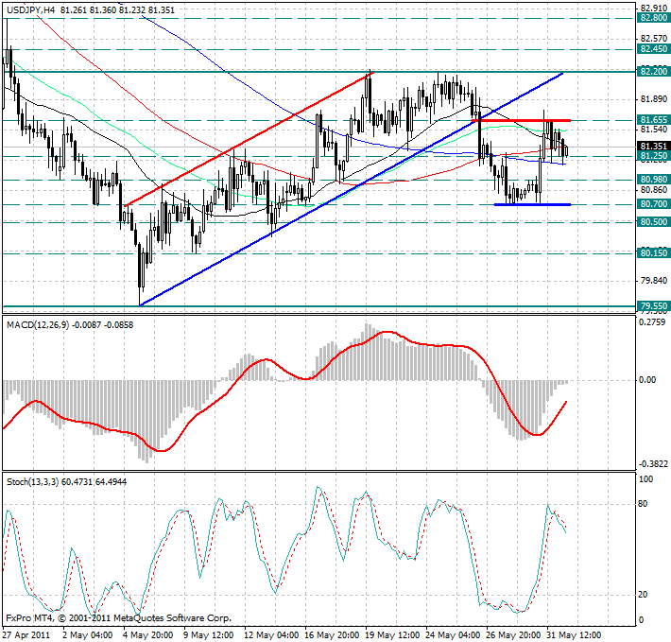Select the short blue support line at 80.700
Screen dimensions: 671x642
(x=532, y=204)
